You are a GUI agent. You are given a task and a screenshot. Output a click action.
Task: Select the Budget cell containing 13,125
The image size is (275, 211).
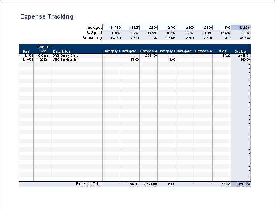pyautogui.click(x=130, y=28)
